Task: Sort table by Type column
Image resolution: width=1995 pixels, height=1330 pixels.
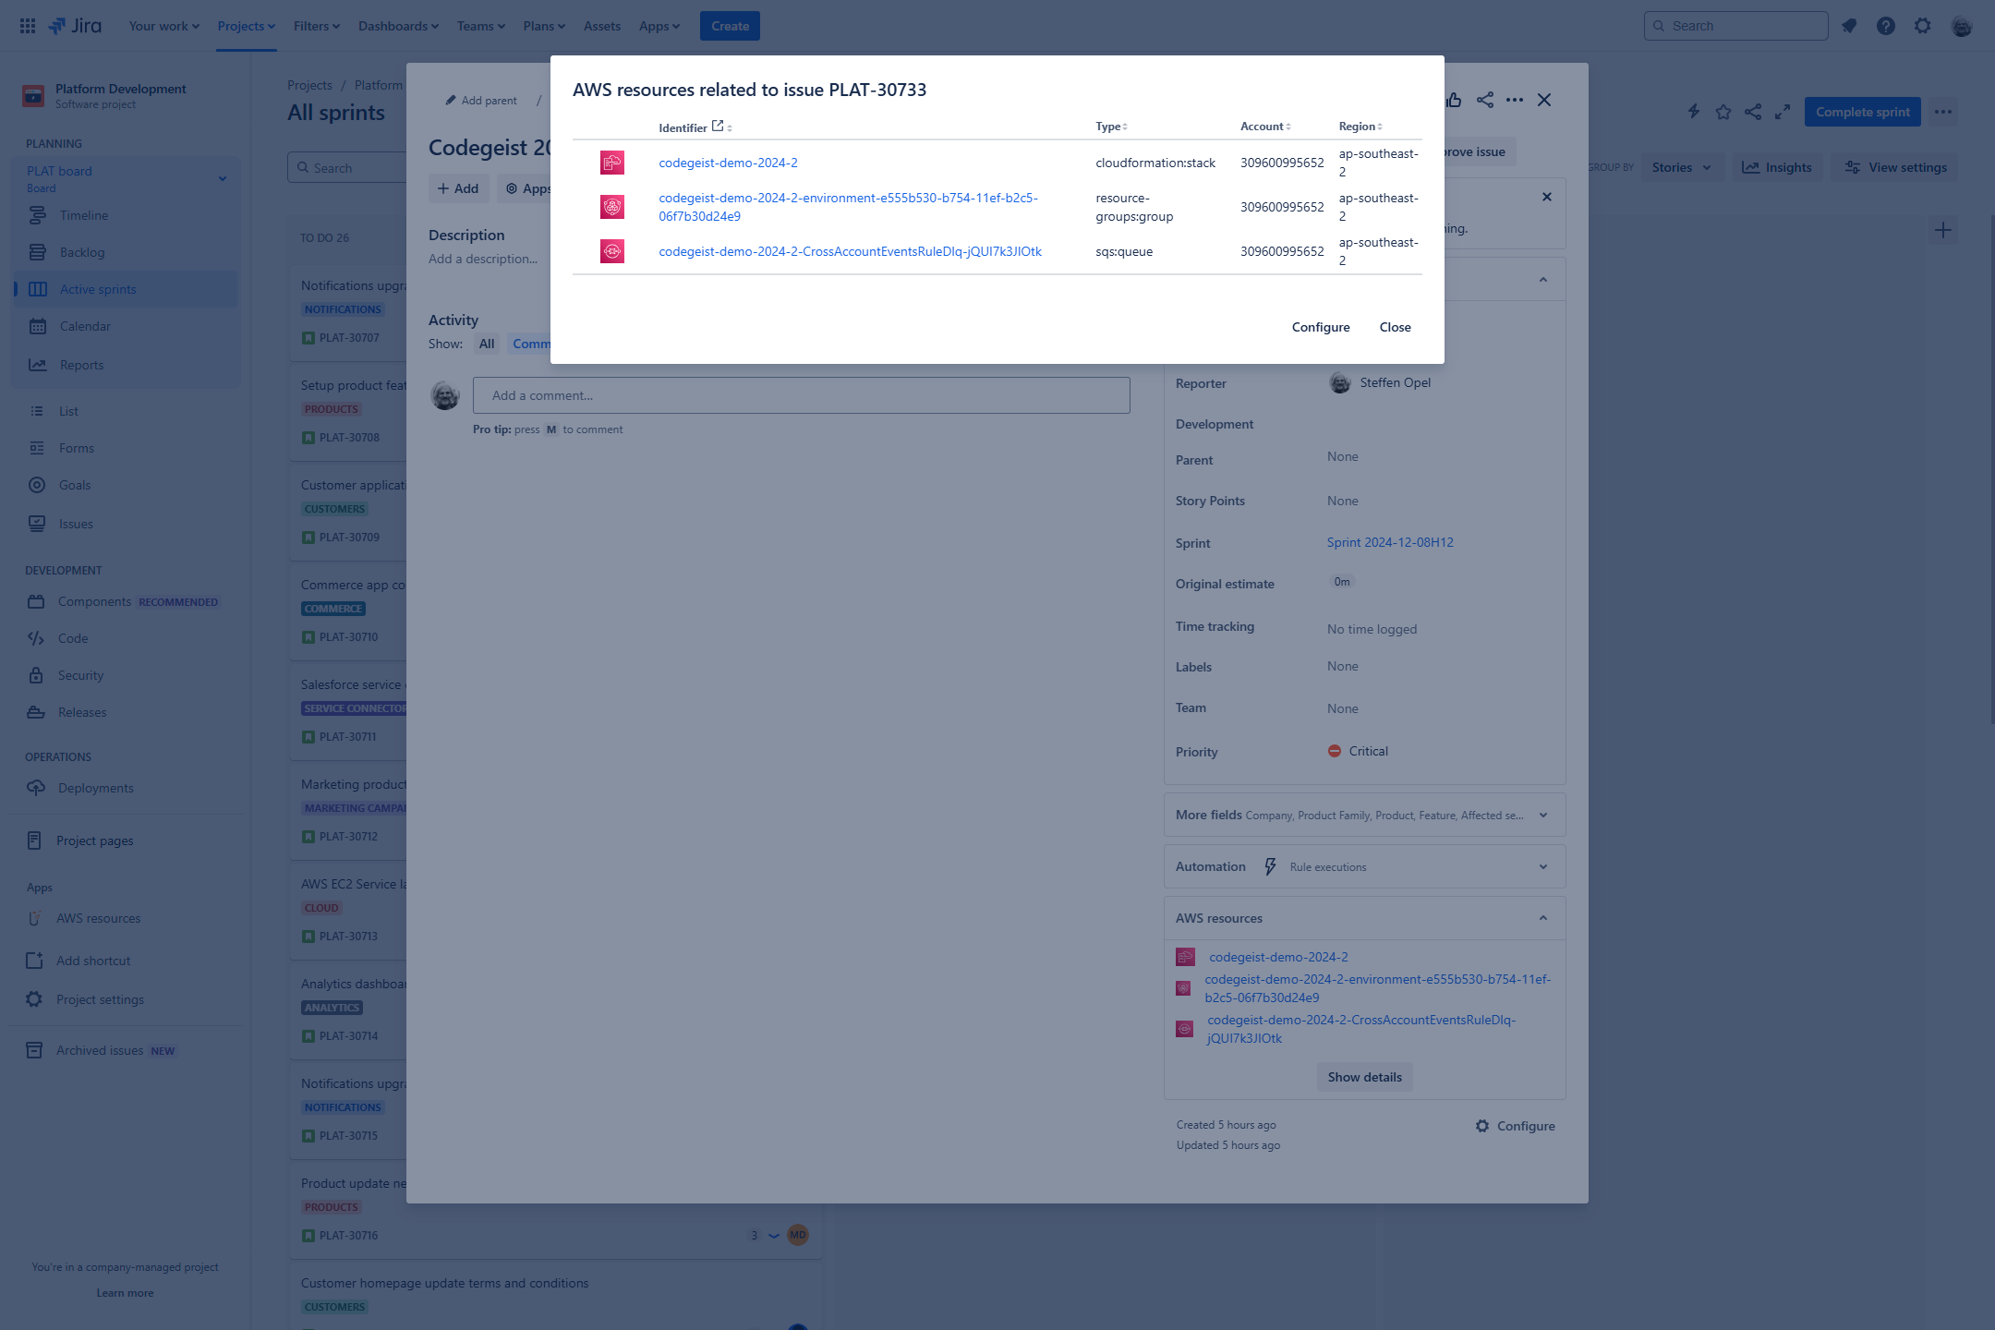Action: pyautogui.click(x=1110, y=127)
